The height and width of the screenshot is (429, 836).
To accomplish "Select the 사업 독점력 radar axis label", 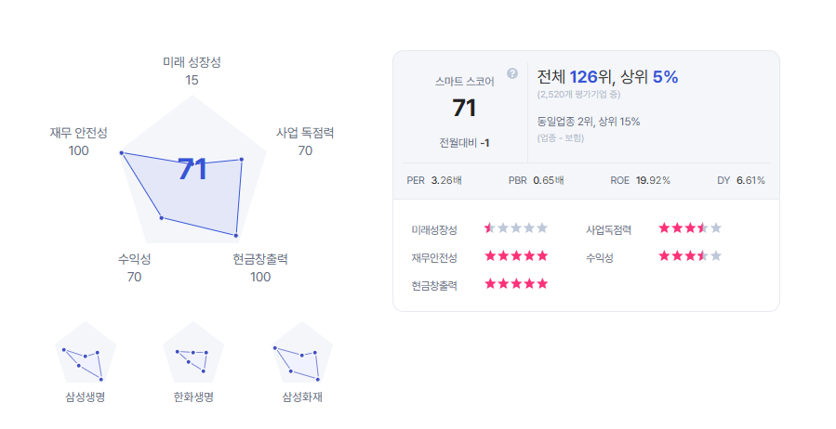I will (305, 133).
